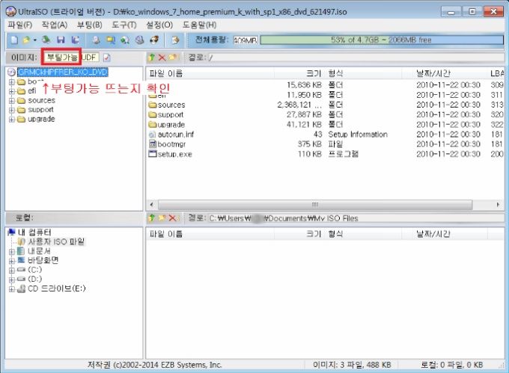
Task: Open the 작업(A) menu
Action: point(55,25)
